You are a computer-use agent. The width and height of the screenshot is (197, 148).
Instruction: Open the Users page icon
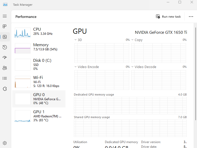coord(5,68)
